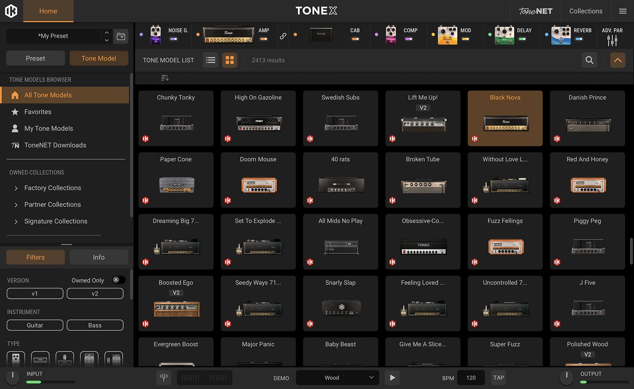Click the TAP tempo button
This screenshot has width=634, height=389.
(x=498, y=378)
